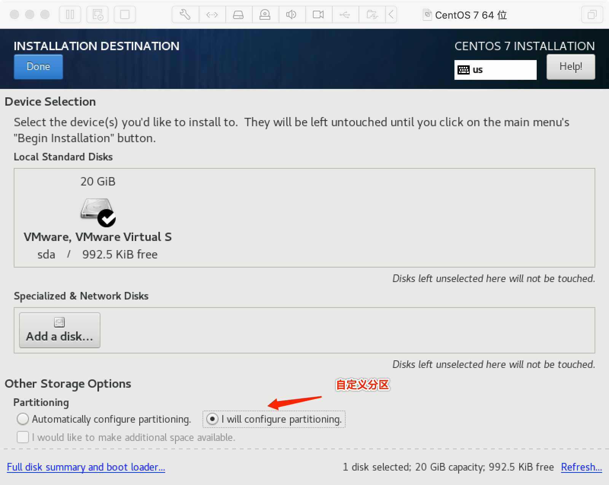This screenshot has height=485, width=609.
Task: Click the us keyboard layout indicator
Action: [495, 70]
